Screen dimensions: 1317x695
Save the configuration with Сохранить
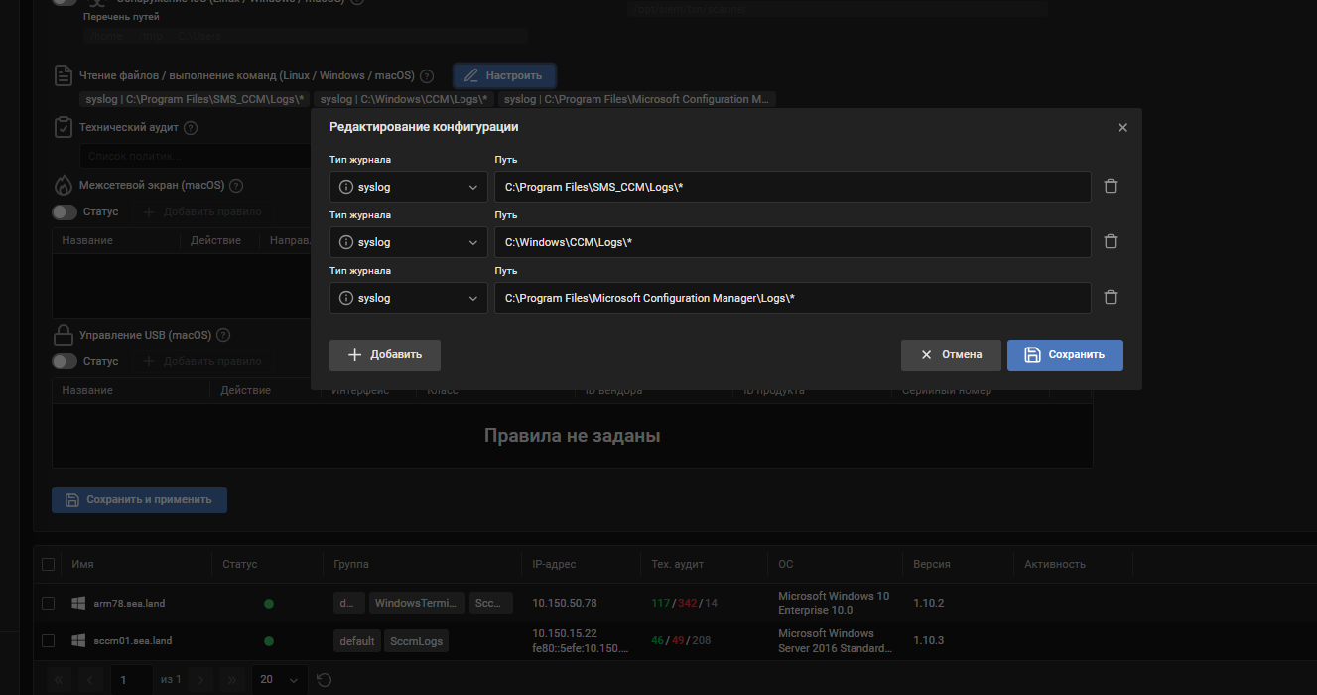tap(1065, 355)
